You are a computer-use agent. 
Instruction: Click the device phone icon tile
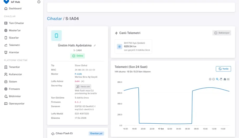[x=56, y=36]
